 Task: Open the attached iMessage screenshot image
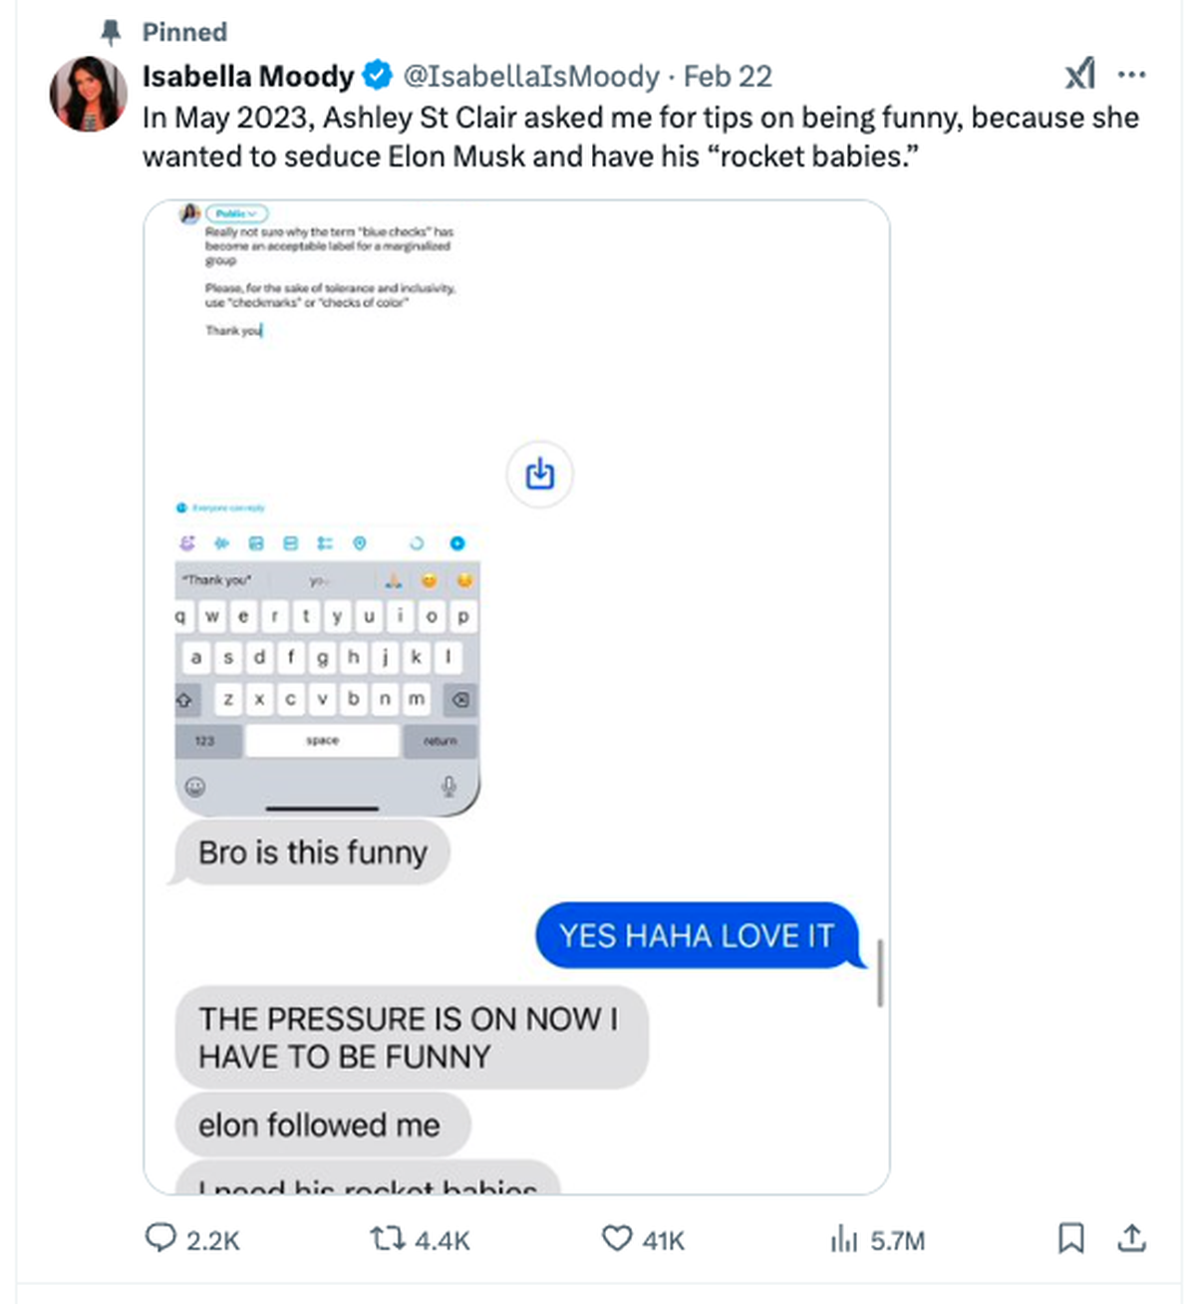(x=516, y=697)
